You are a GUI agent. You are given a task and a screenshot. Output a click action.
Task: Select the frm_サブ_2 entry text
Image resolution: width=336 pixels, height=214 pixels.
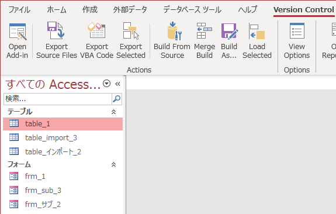pyautogui.click(x=43, y=204)
